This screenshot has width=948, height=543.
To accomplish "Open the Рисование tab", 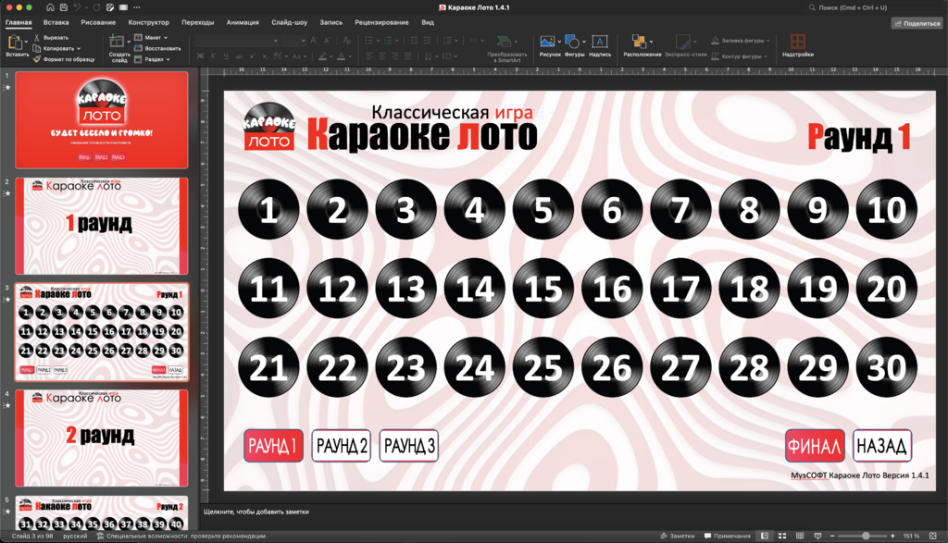I will pos(98,22).
